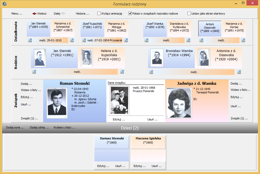Uncheck Pokaż w związkach nazwisko rodowe
260x174 pixels.
click(x=130, y=14)
